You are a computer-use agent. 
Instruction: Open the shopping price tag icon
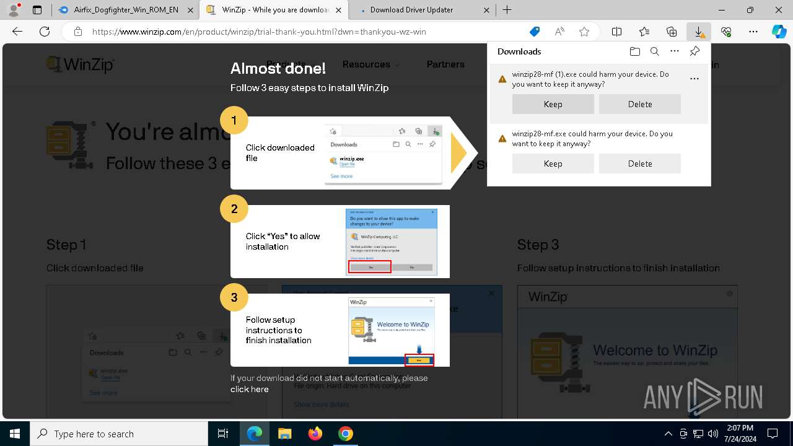[535, 32]
